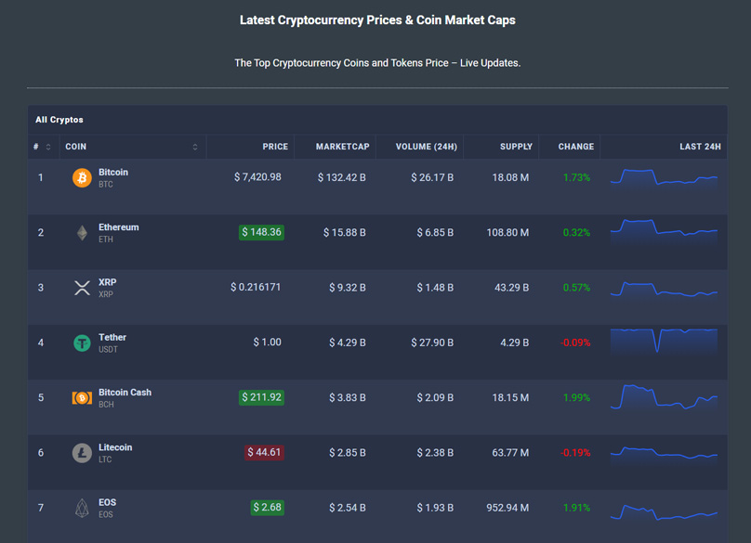Open the Bitcoin Cash coin name link
751x543 pixels.
(x=125, y=393)
